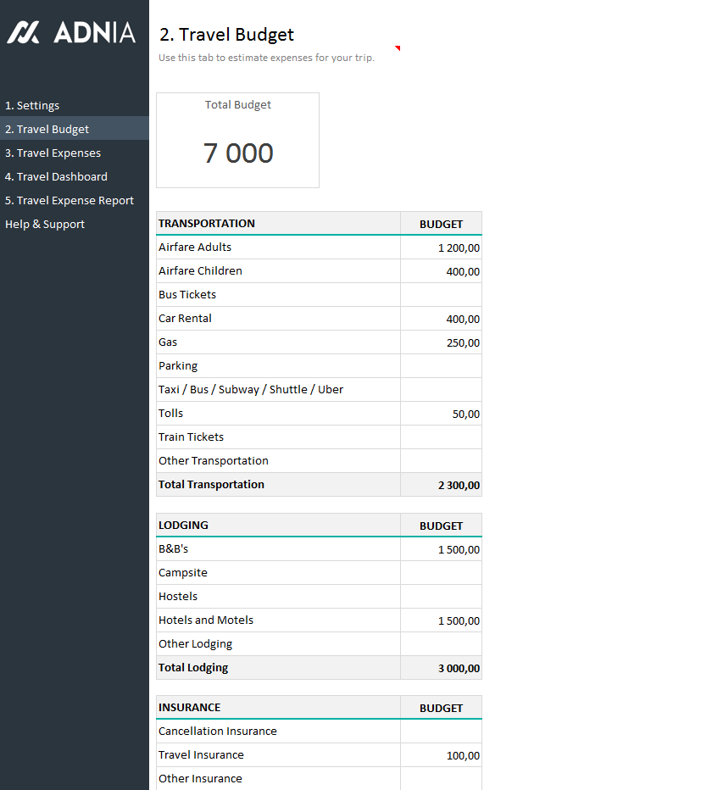The image size is (701, 790).
Task: Click the ADNIA logo icon
Action: pyautogui.click(x=23, y=32)
